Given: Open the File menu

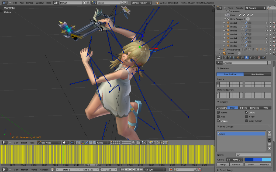Looking at the screenshot, I should click(15, 3).
